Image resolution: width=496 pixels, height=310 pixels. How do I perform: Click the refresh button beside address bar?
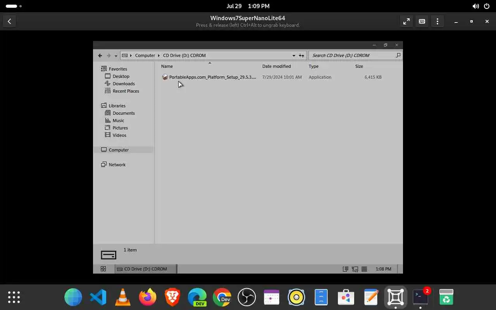(x=301, y=55)
